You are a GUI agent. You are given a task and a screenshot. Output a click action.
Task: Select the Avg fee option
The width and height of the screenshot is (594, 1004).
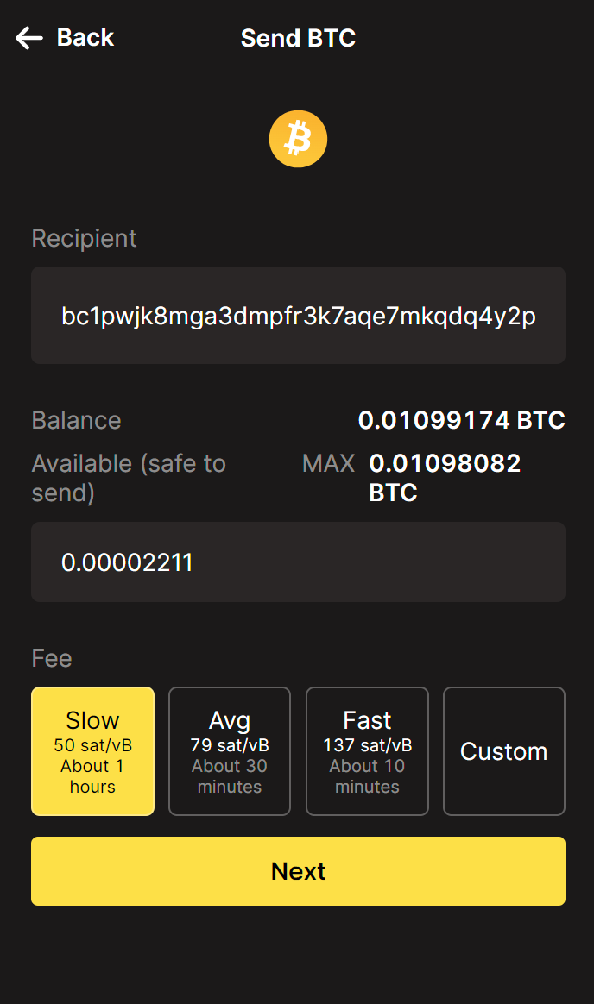tap(230, 750)
